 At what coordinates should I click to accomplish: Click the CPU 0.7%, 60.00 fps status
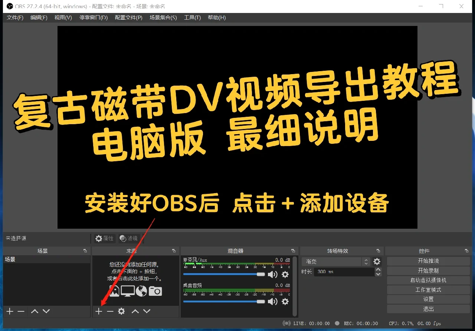[x=415, y=323]
